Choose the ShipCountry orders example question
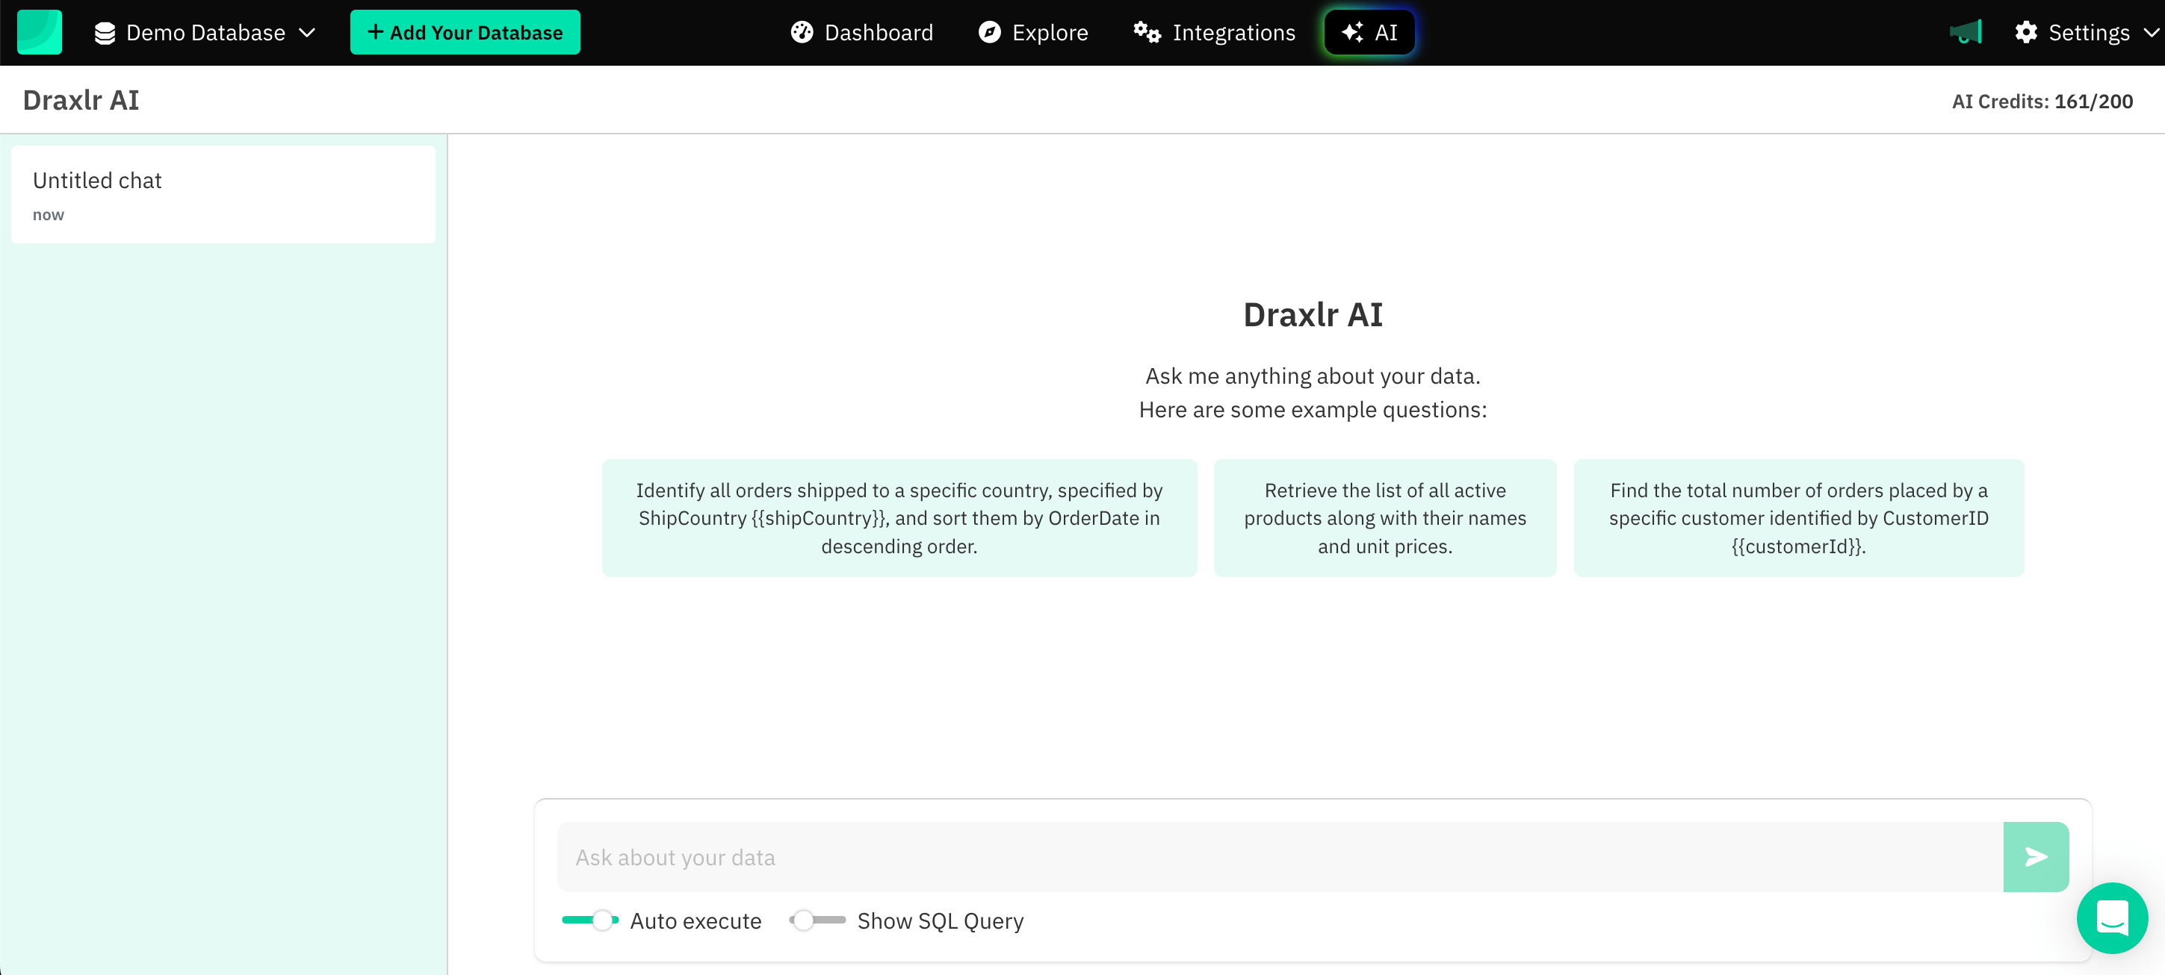The height and width of the screenshot is (975, 2165). tap(899, 518)
